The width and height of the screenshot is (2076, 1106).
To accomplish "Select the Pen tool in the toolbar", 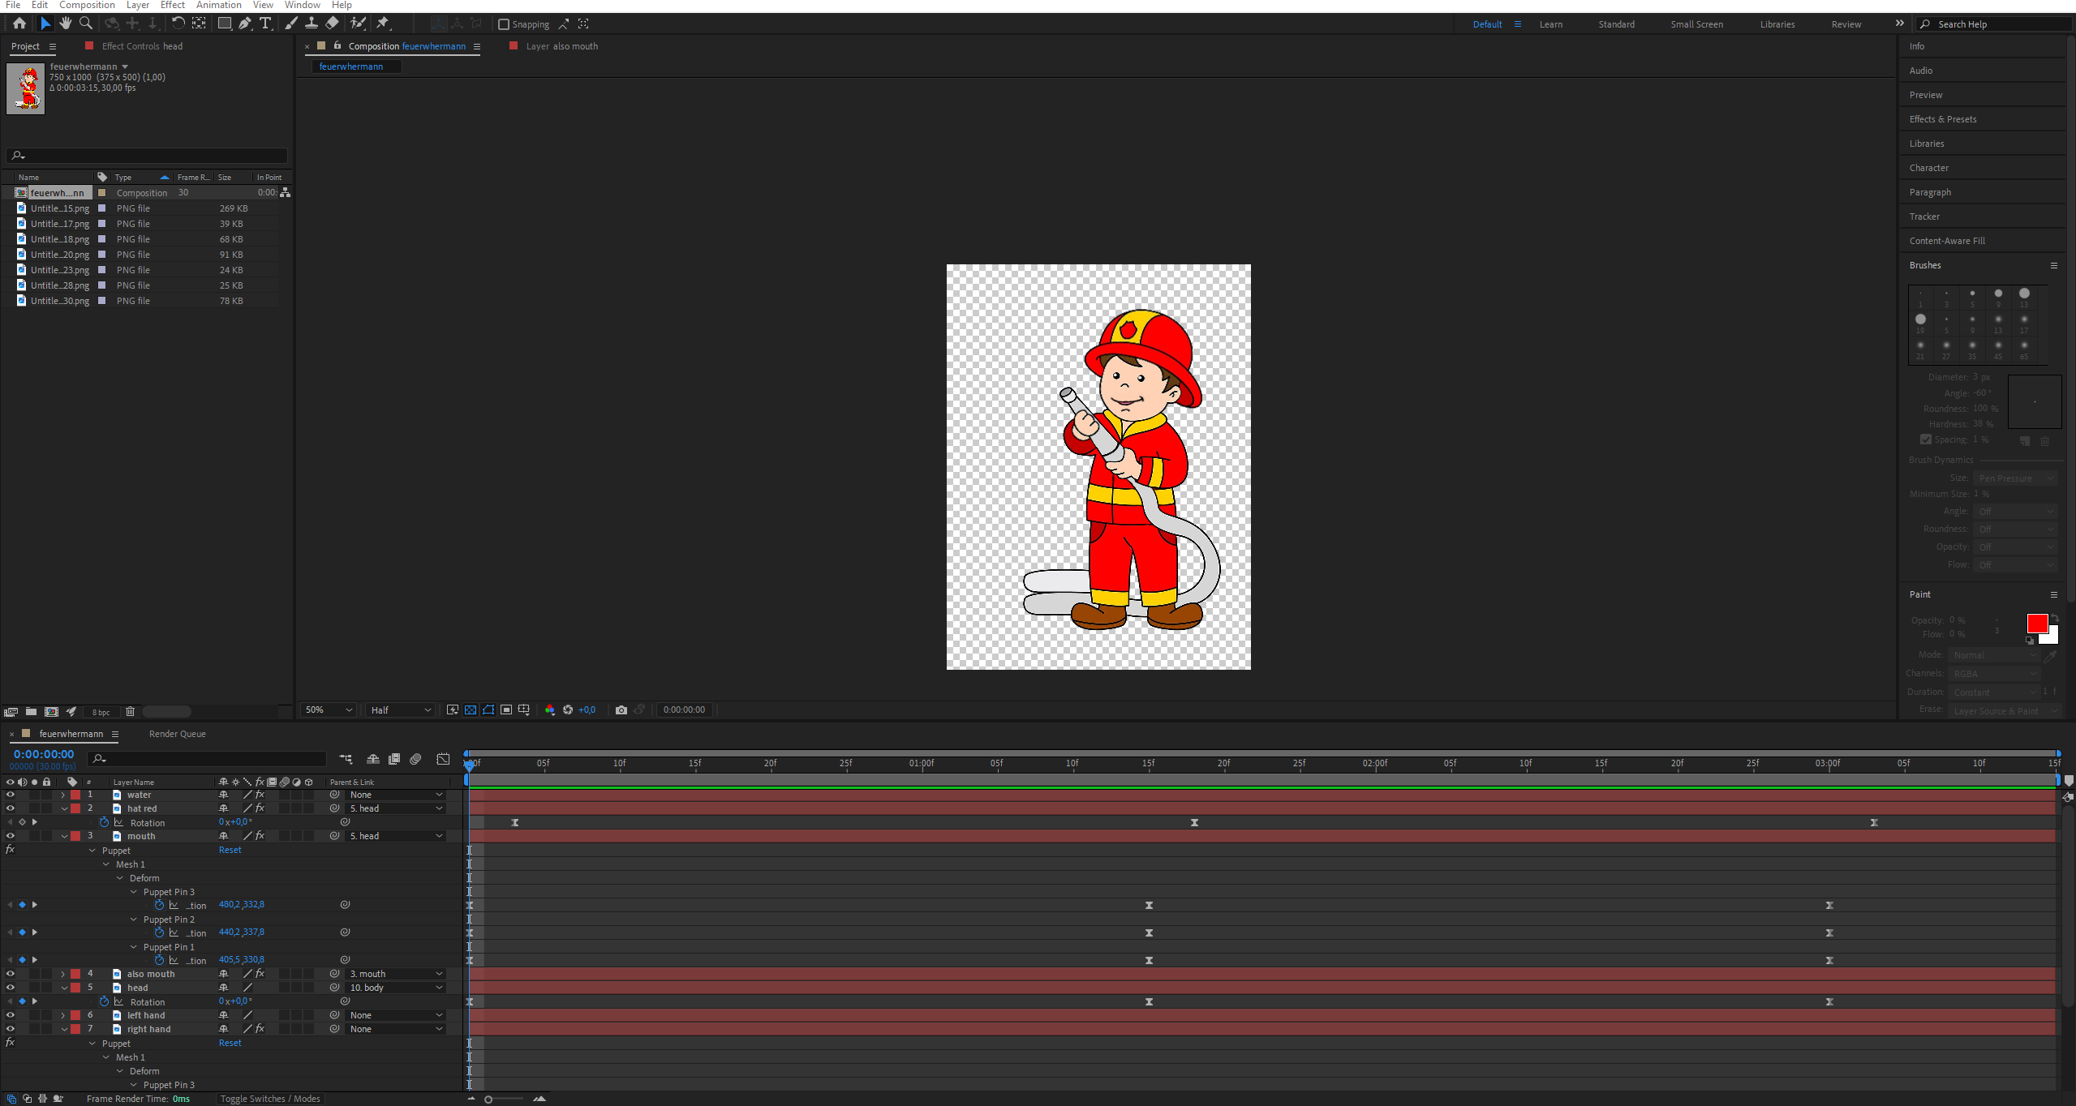I will click(x=246, y=24).
